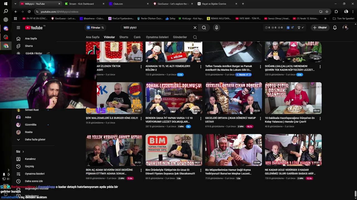Open the Chrome three-dot menu
Image resolution: width=357 pixels, height=200 pixels.
[353, 12]
